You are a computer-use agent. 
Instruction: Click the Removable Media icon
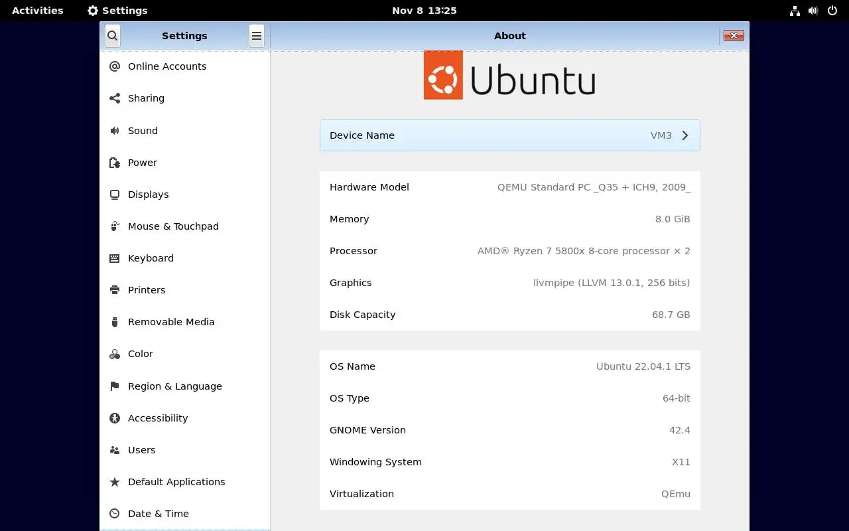click(115, 322)
